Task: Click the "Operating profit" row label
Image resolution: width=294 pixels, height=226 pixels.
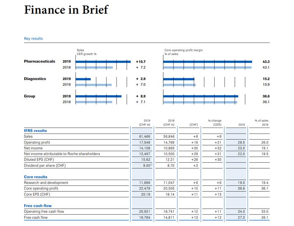Action: (x=37, y=142)
